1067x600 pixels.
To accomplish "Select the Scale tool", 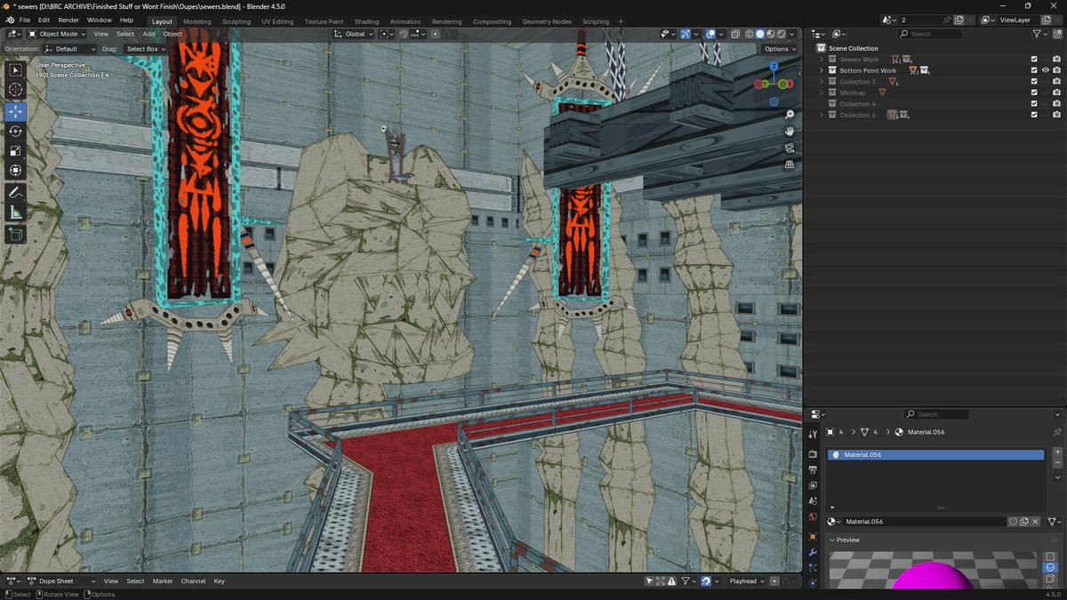I will [16, 151].
